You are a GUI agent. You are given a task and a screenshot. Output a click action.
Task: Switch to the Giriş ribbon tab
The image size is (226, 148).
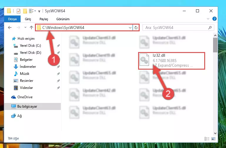[x=28, y=19]
